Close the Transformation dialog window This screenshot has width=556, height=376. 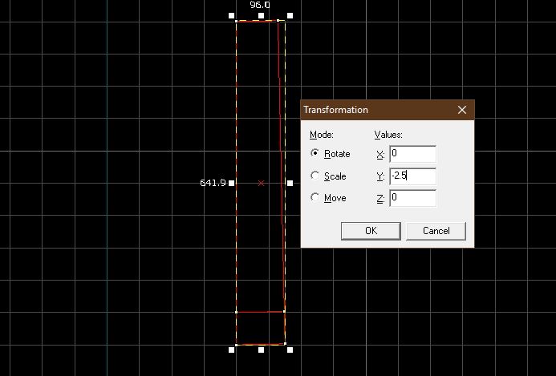(x=462, y=110)
